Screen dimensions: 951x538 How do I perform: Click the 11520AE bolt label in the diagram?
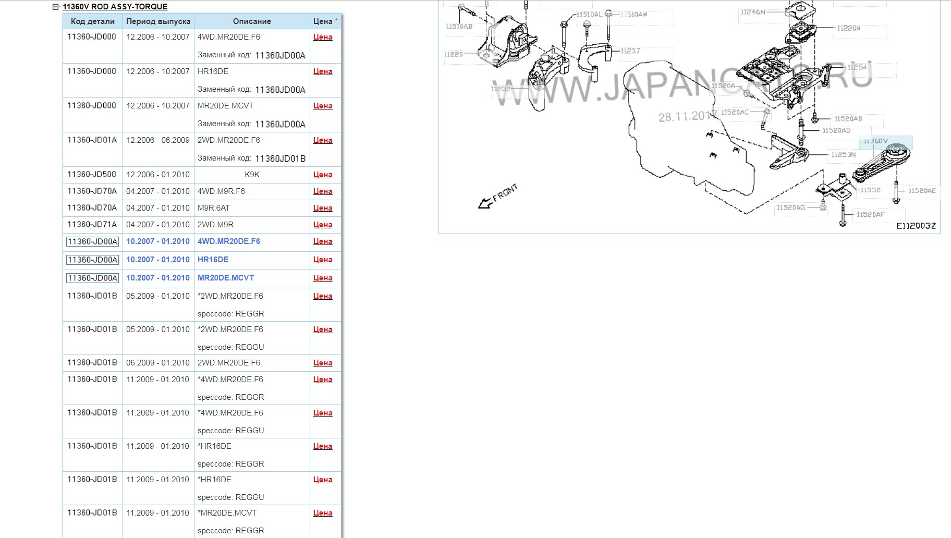click(922, 191)
